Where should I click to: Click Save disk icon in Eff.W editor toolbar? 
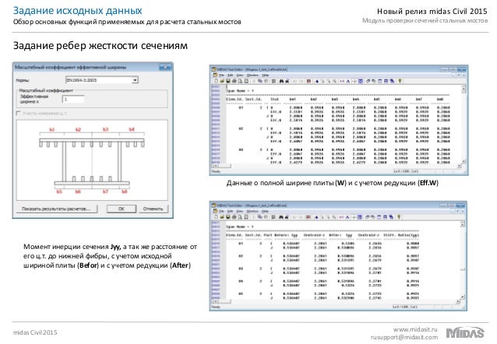[228, 81]
